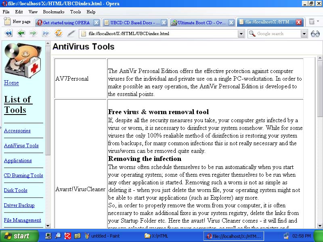Click the New page button

click(17, 22)
